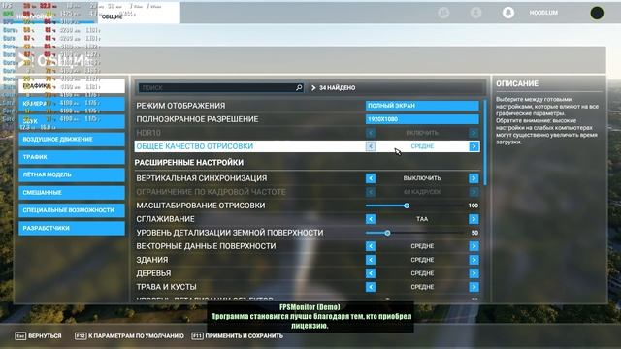
Task: Click right arrow for Вертикальная синхронизация
Action: coord(474,178)
